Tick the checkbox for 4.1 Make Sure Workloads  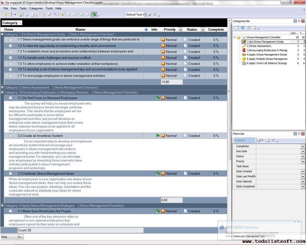point(11,211)
